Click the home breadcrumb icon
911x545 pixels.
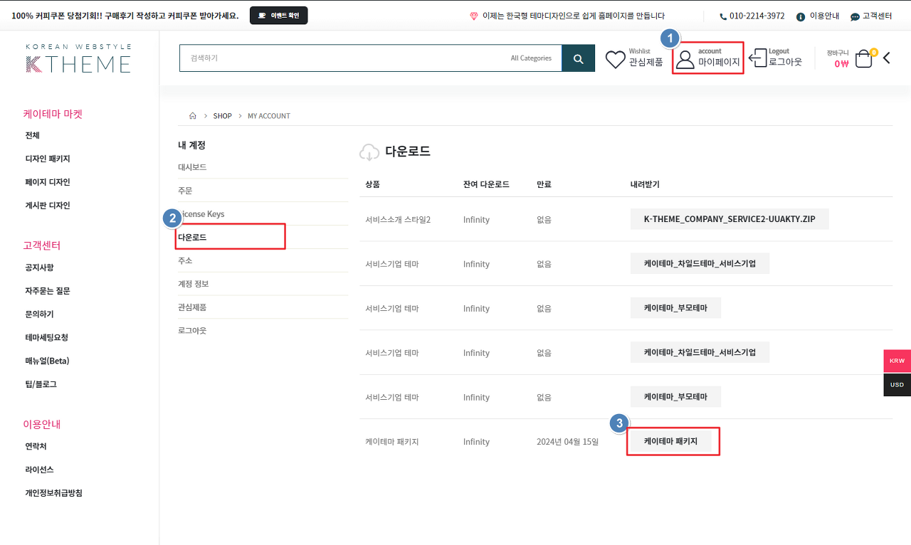192,116
